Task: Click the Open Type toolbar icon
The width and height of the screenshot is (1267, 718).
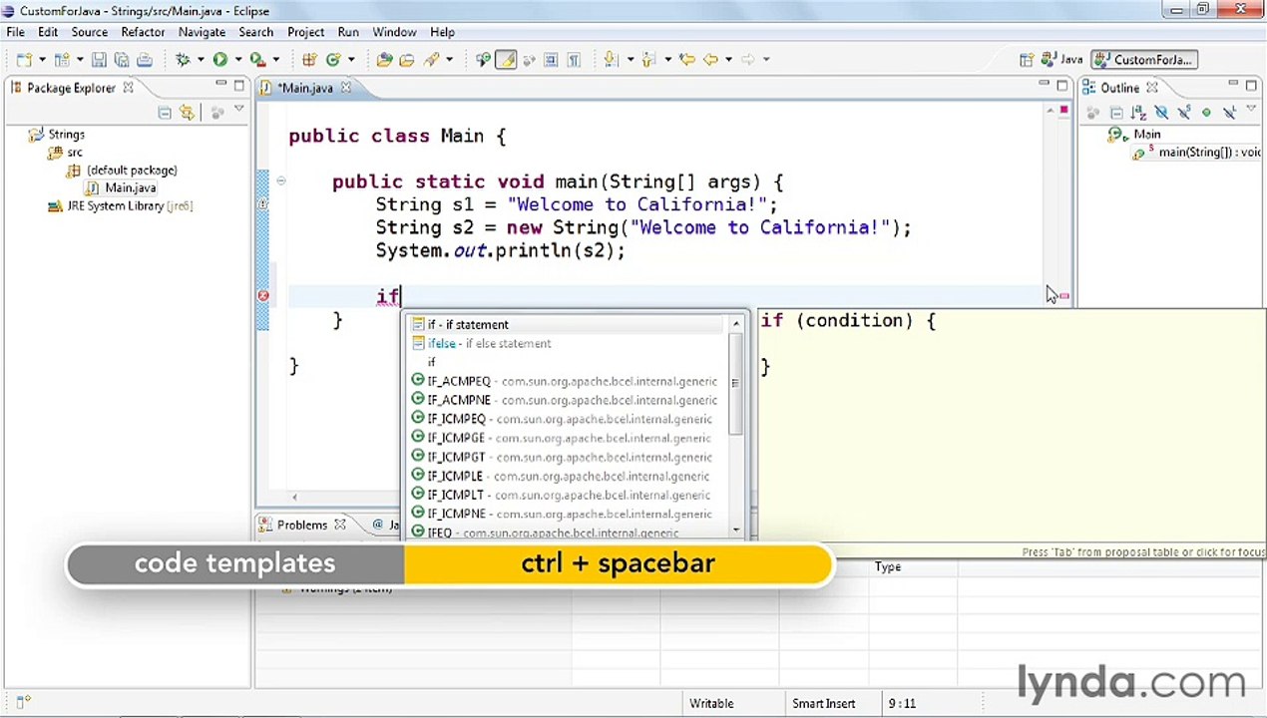Action: pyautogui.click(x=384, y=60)
